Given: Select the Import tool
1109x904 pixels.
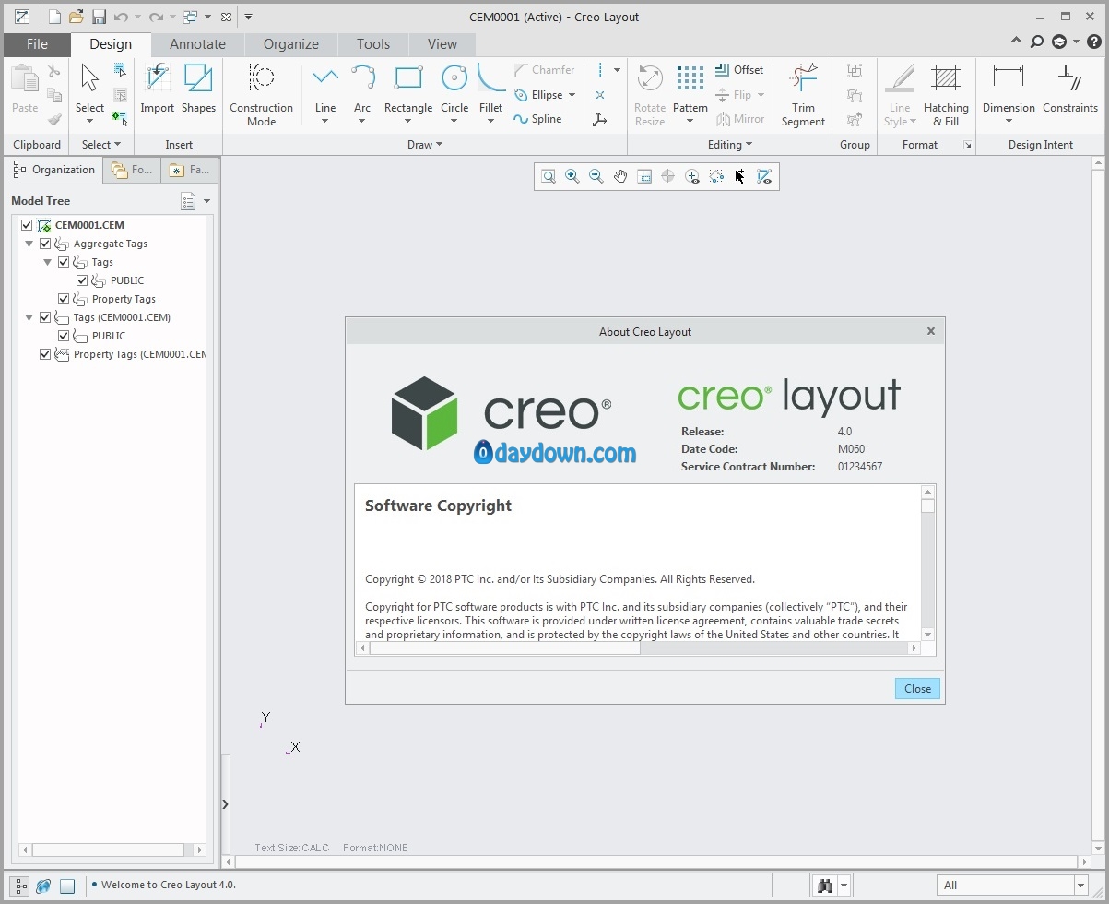Looking at the screenshot, I should (x=158, y=89).
